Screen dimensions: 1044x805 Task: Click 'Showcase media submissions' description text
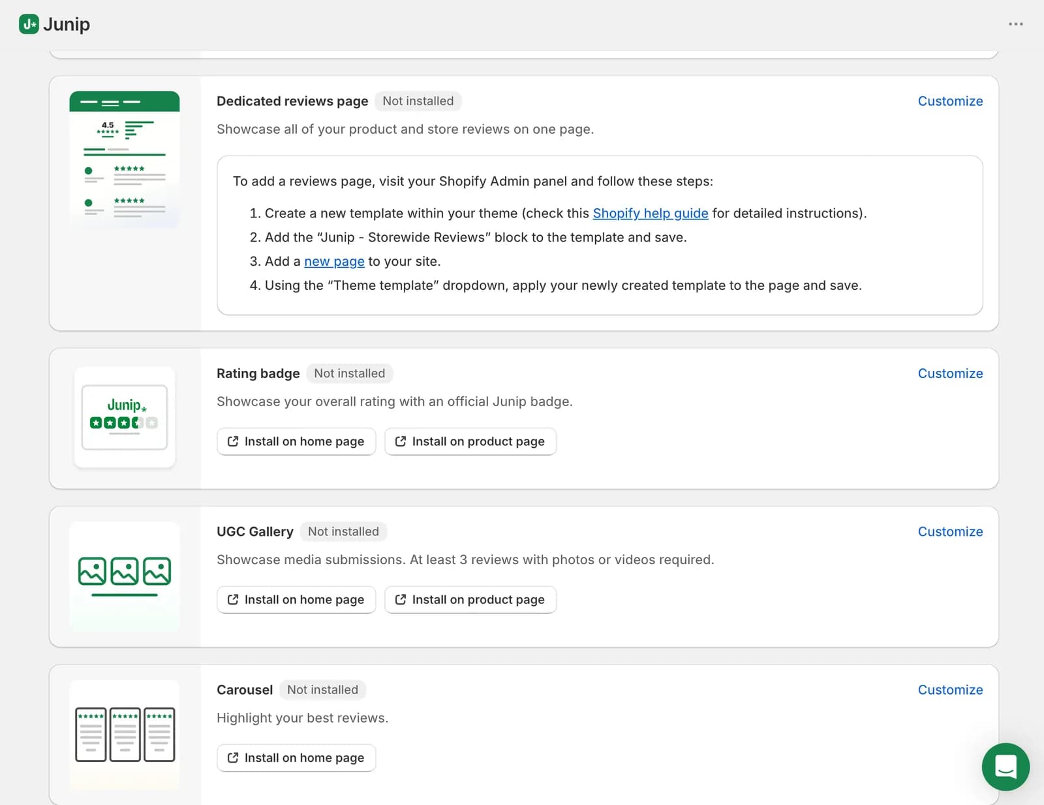click(465, 560)
